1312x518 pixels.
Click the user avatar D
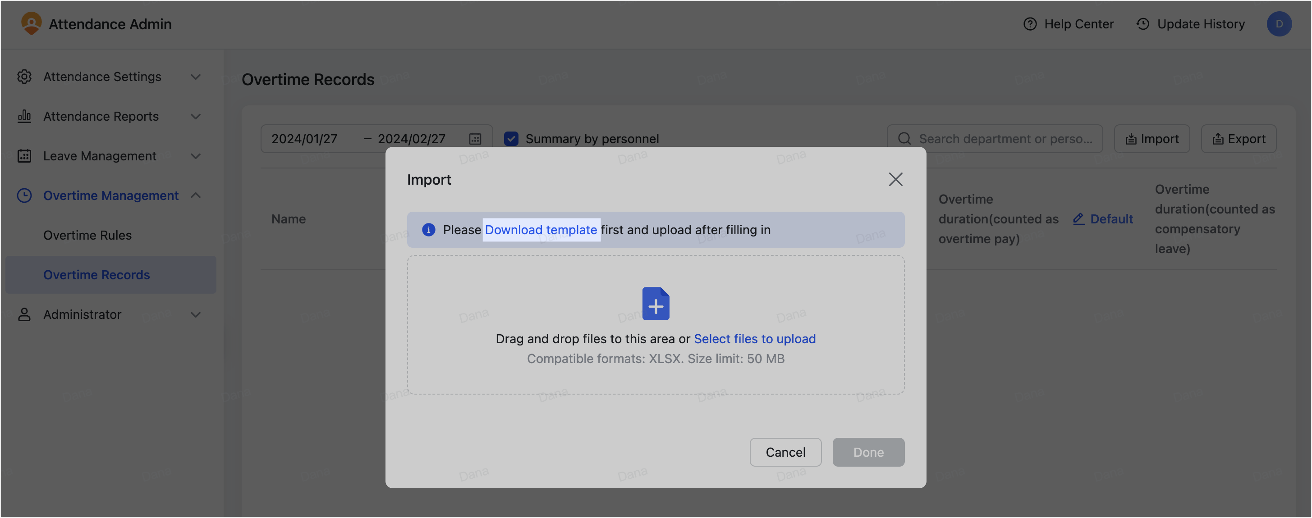[x=1278, y=24]
